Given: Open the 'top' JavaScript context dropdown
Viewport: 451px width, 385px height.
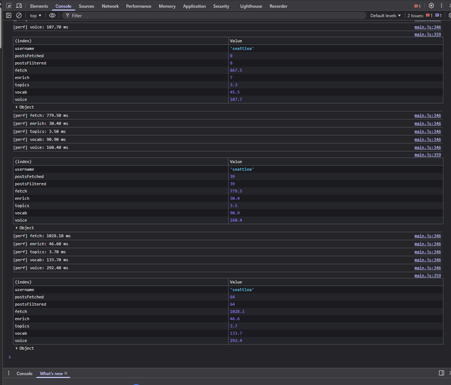Looking at the screenshot, I should click(x=36, y=15).
